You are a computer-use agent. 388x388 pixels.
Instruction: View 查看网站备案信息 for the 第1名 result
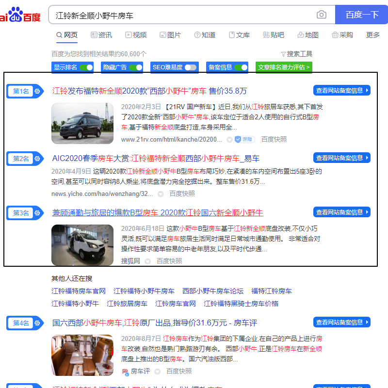pyautogui.click(x=342, y=90)
